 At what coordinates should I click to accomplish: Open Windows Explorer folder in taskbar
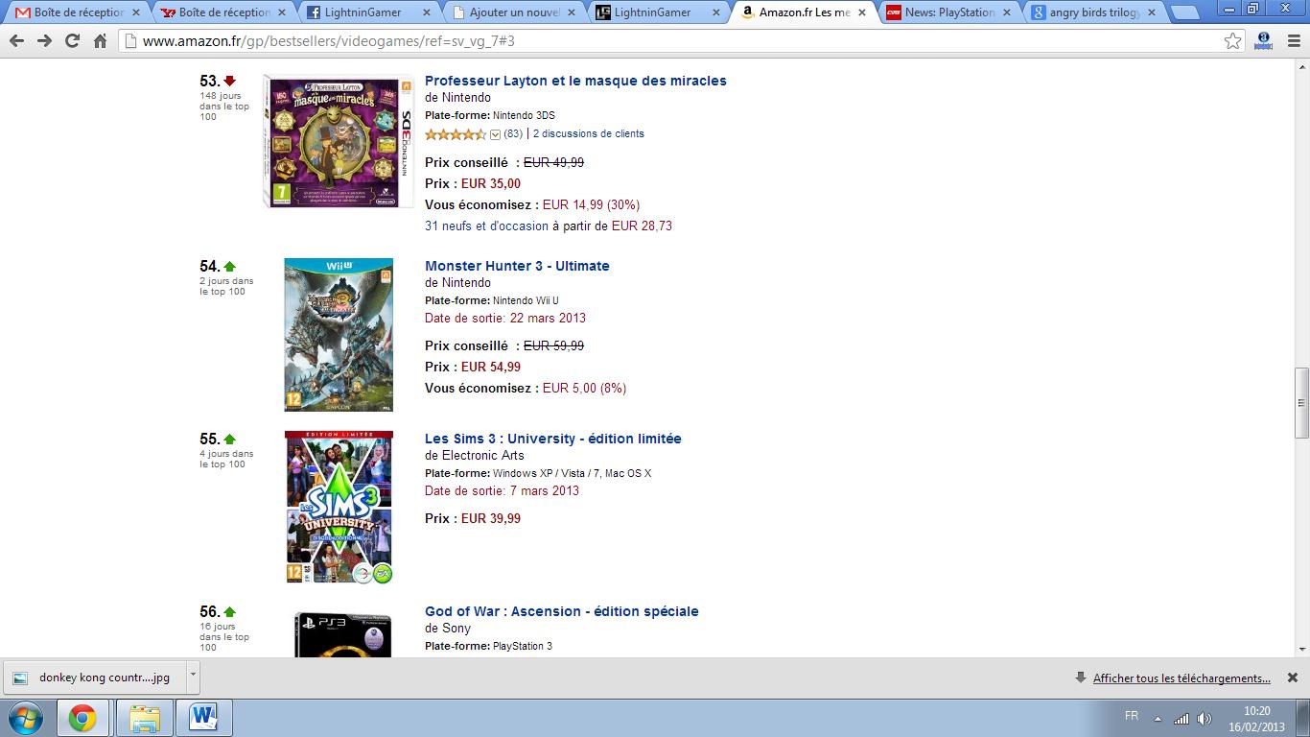click(145, 718)
